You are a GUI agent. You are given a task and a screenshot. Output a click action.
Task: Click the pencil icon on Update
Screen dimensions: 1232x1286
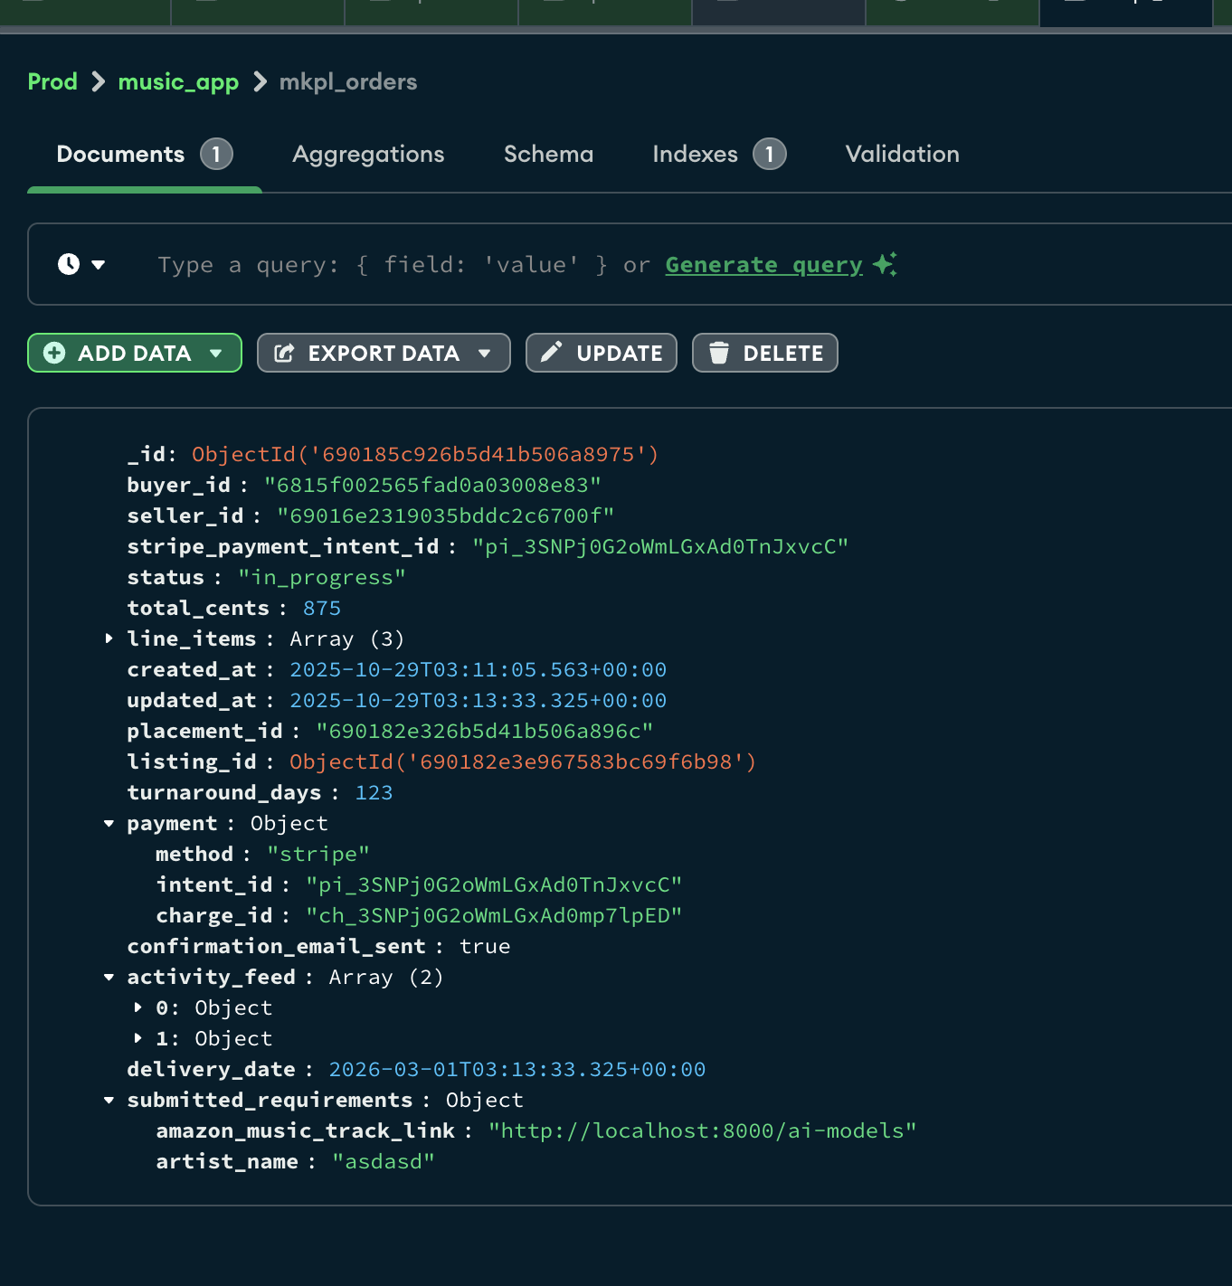coord(551,352)
